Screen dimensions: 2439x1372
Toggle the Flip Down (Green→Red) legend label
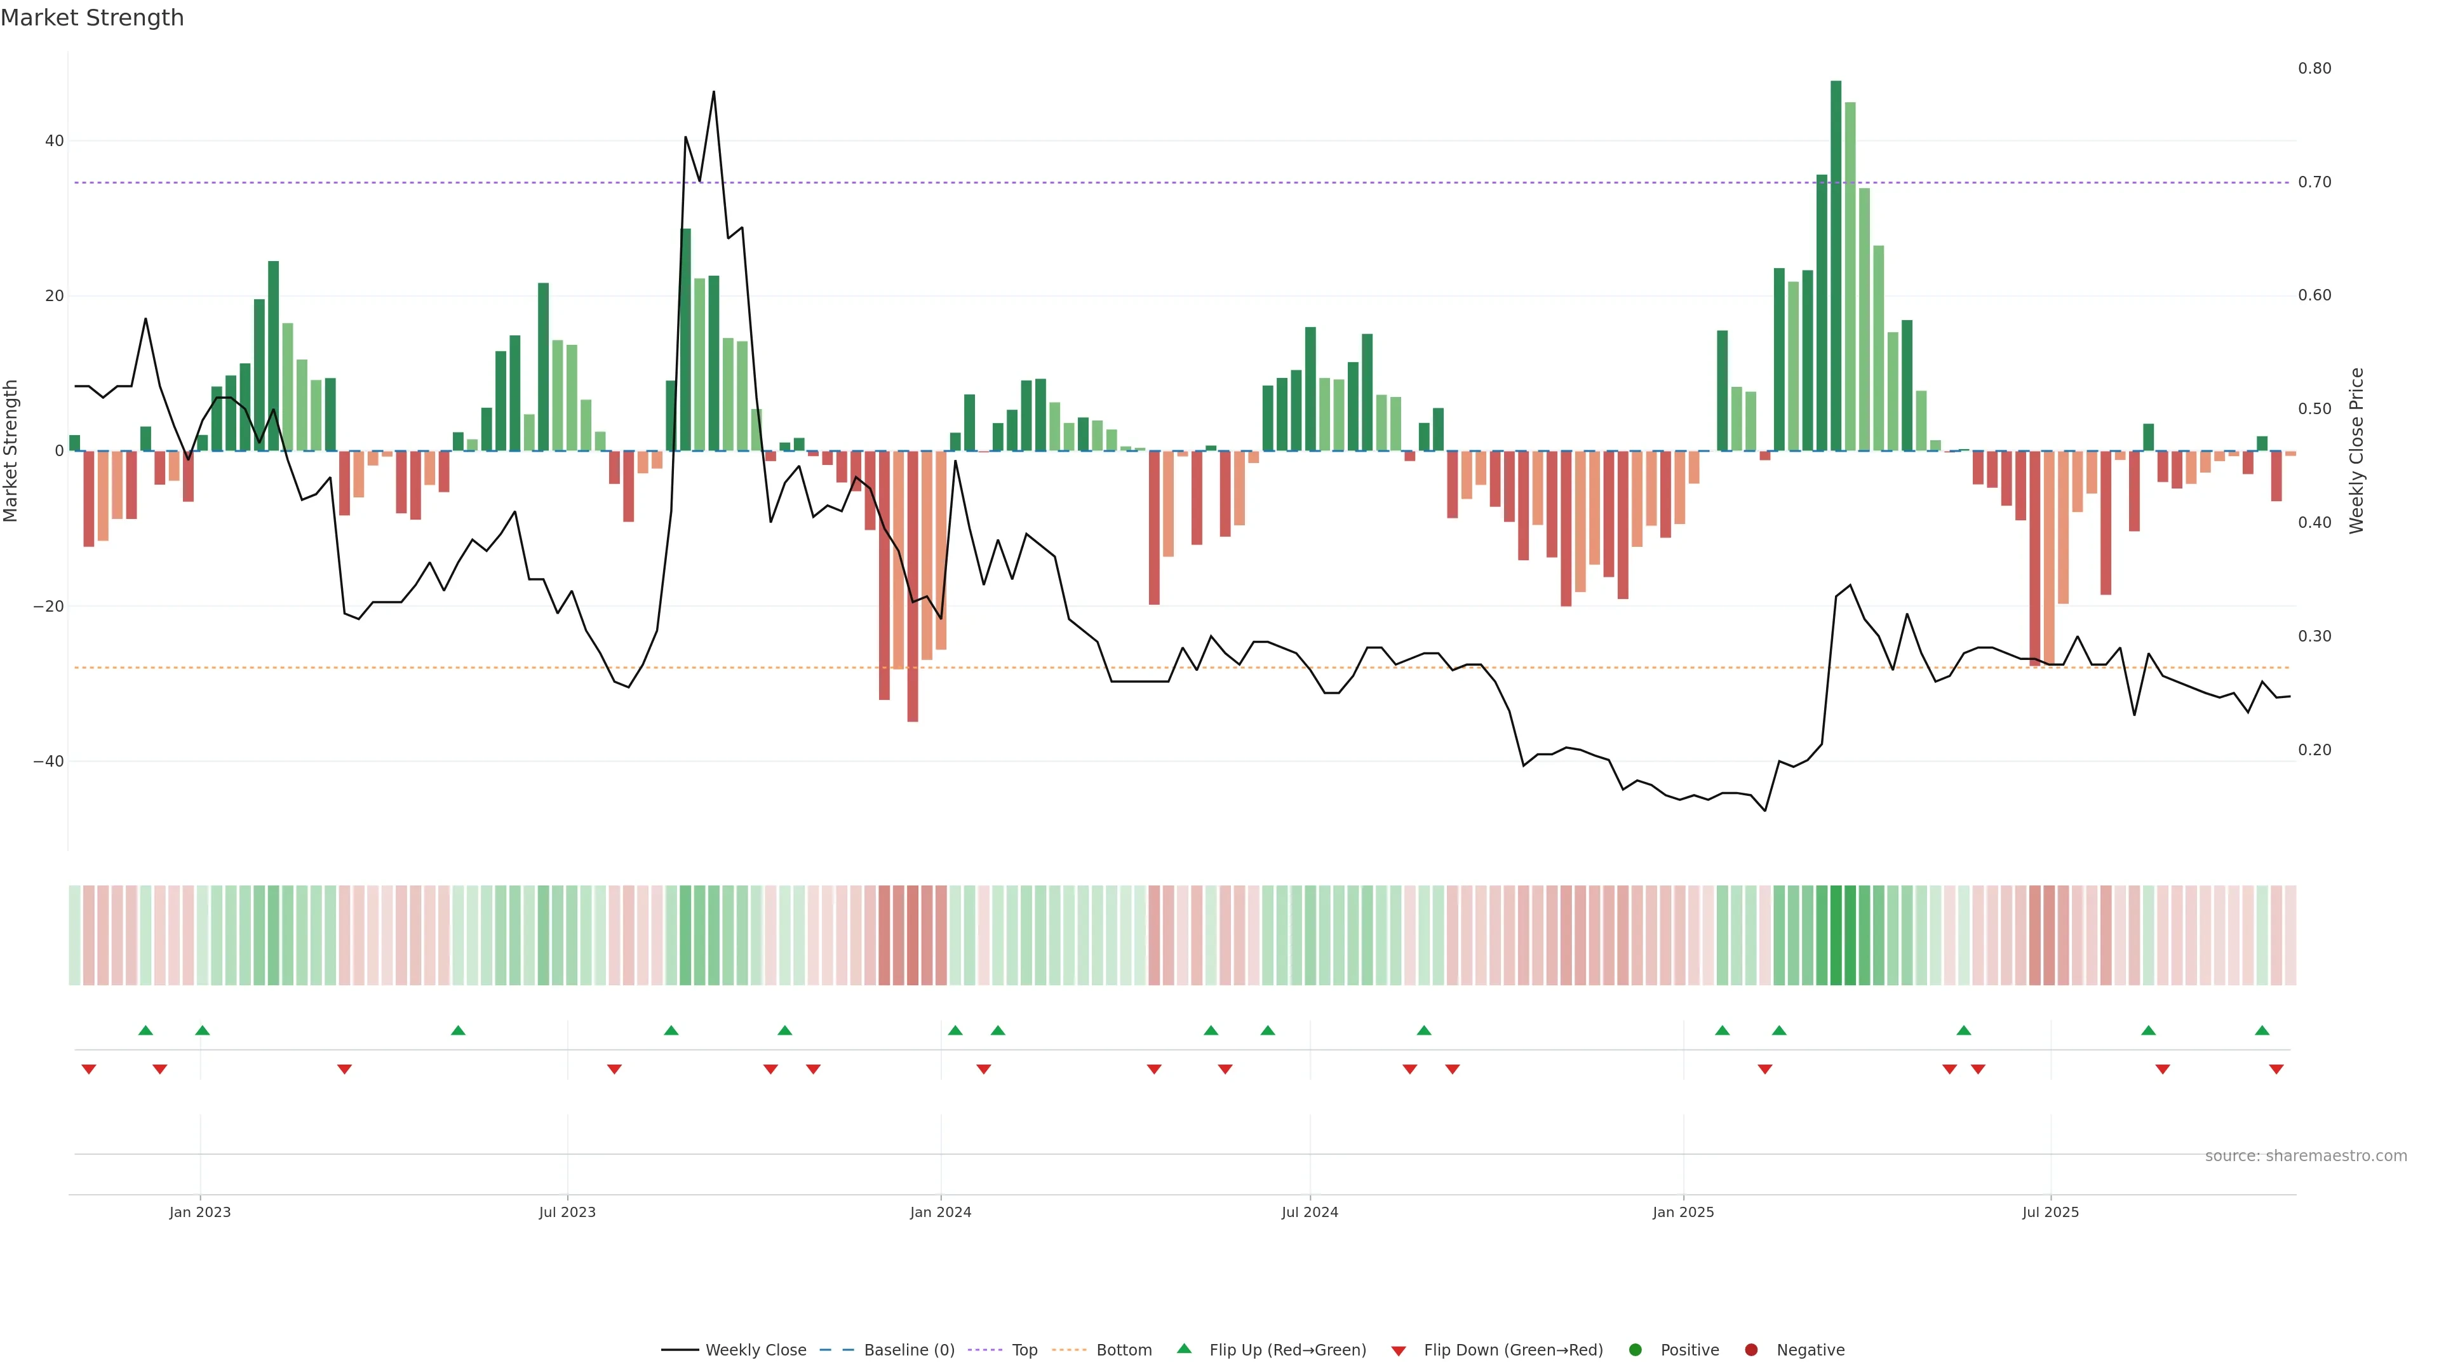pyautogui.click(x=1513, y=1349)
